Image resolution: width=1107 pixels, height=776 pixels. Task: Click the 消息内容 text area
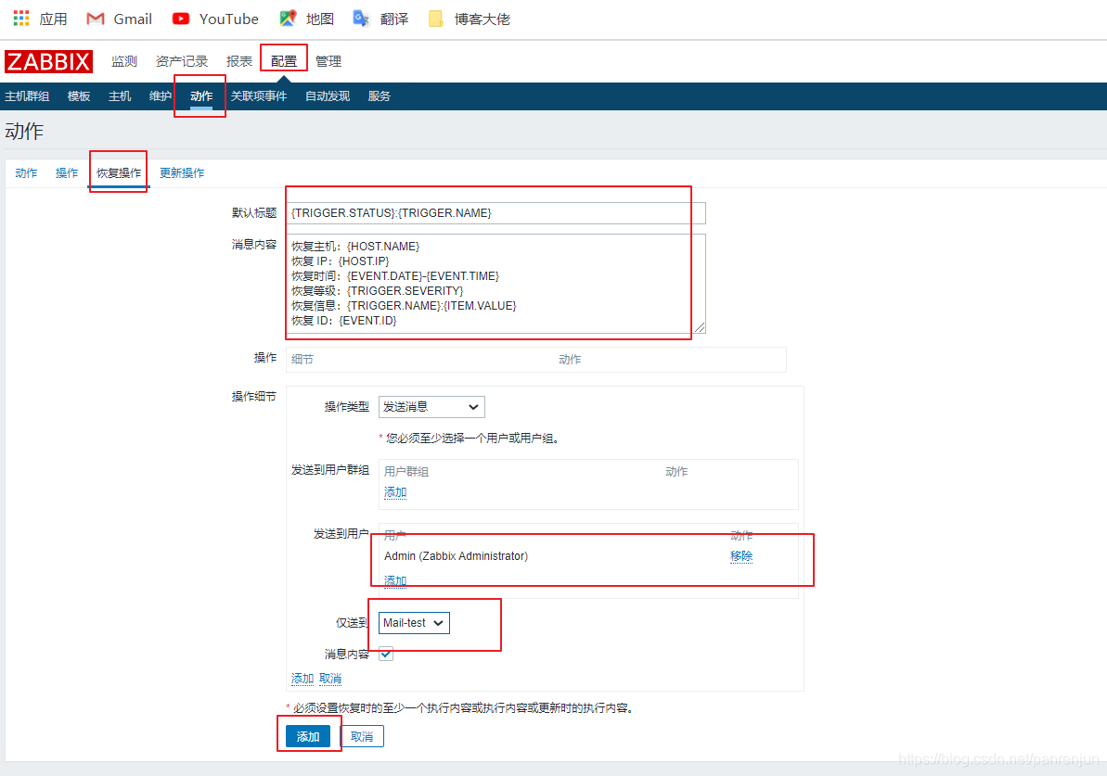[x=496, y=284]
